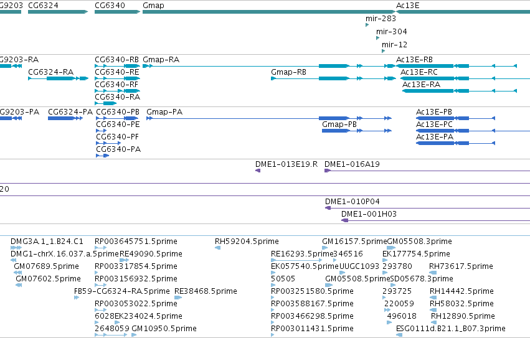Click the CG6340-PB protein label

[x=118, y=112]
